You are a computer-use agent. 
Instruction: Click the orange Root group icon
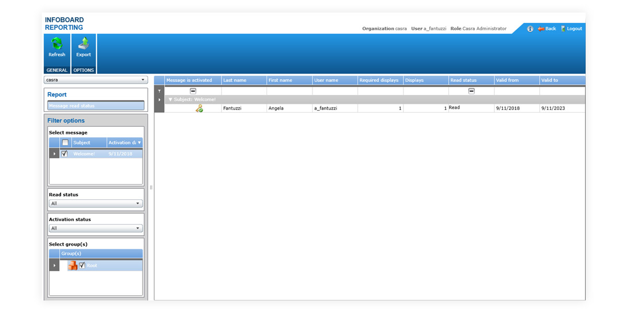click(73, 266)
